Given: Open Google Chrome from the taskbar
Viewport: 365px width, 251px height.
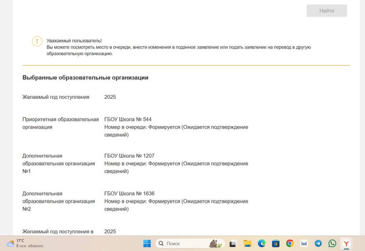Looking at the screenshot, I should click(290, 243).
